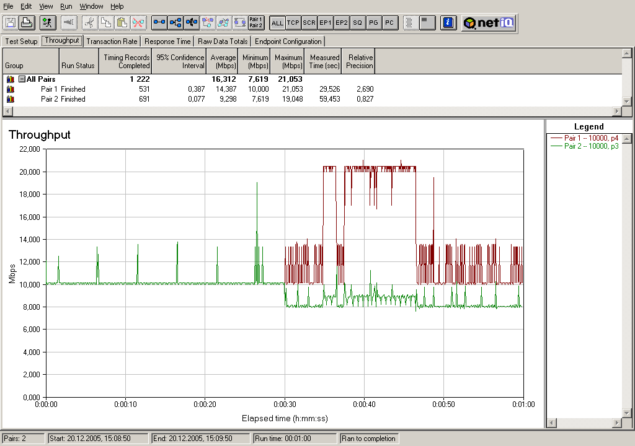The image size is (635, 446).
Task: Click the Paste clipboard icon
Action: (123, 23)
